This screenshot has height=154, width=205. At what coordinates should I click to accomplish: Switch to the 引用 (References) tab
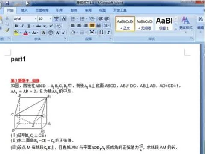pos(59,10)
